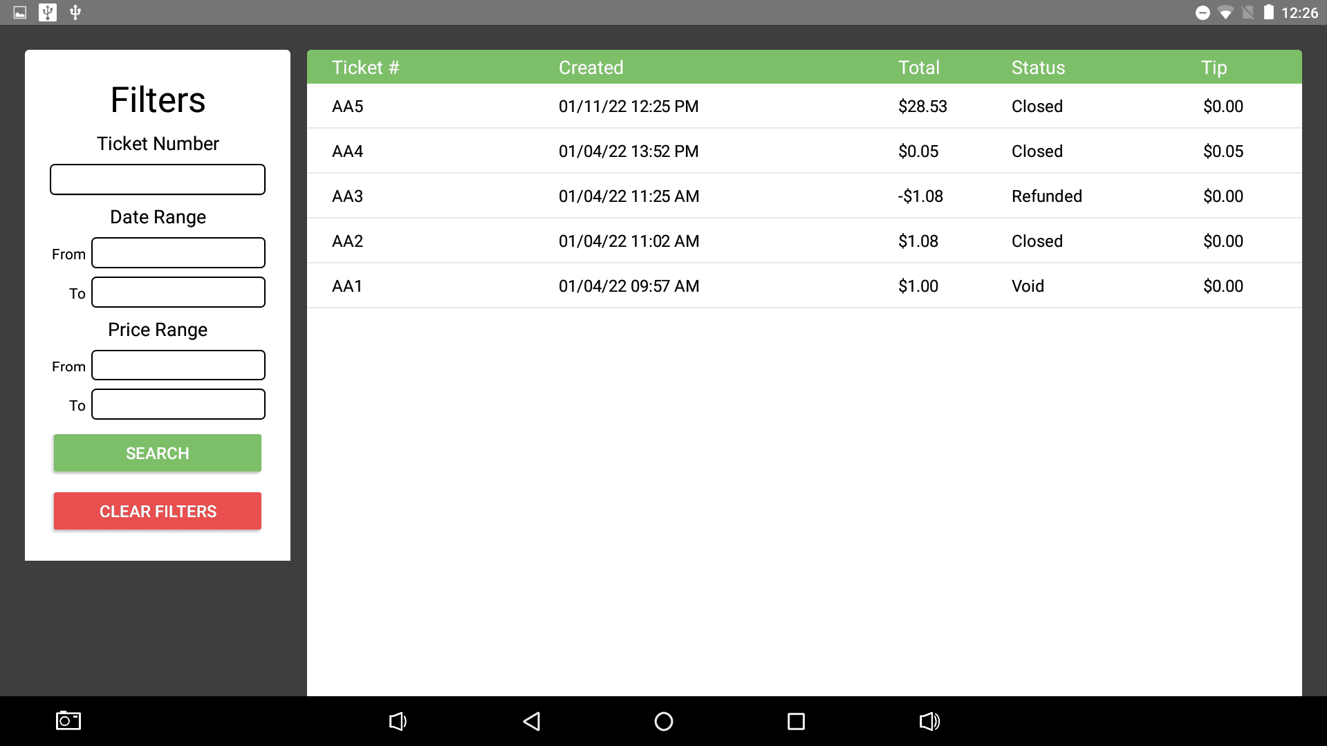
Task: Open recent apps square icon
Action: tap(796, 721)
